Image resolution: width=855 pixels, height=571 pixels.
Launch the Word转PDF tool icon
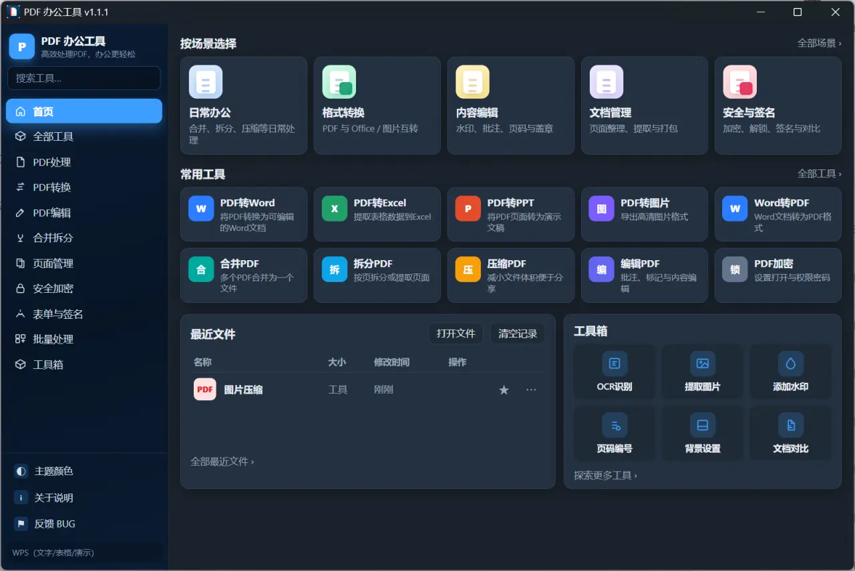coord(735,209)
